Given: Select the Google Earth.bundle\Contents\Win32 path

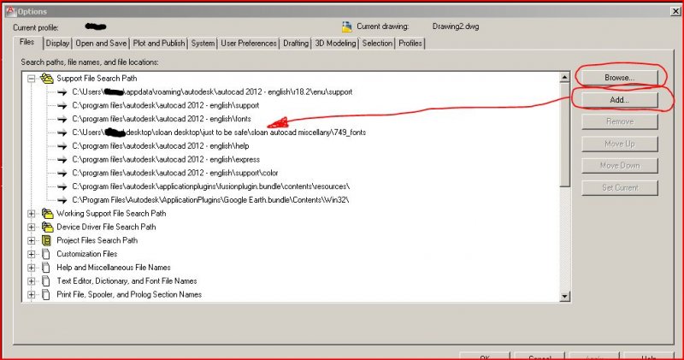Looking at the screenshot, I should 210,200.
